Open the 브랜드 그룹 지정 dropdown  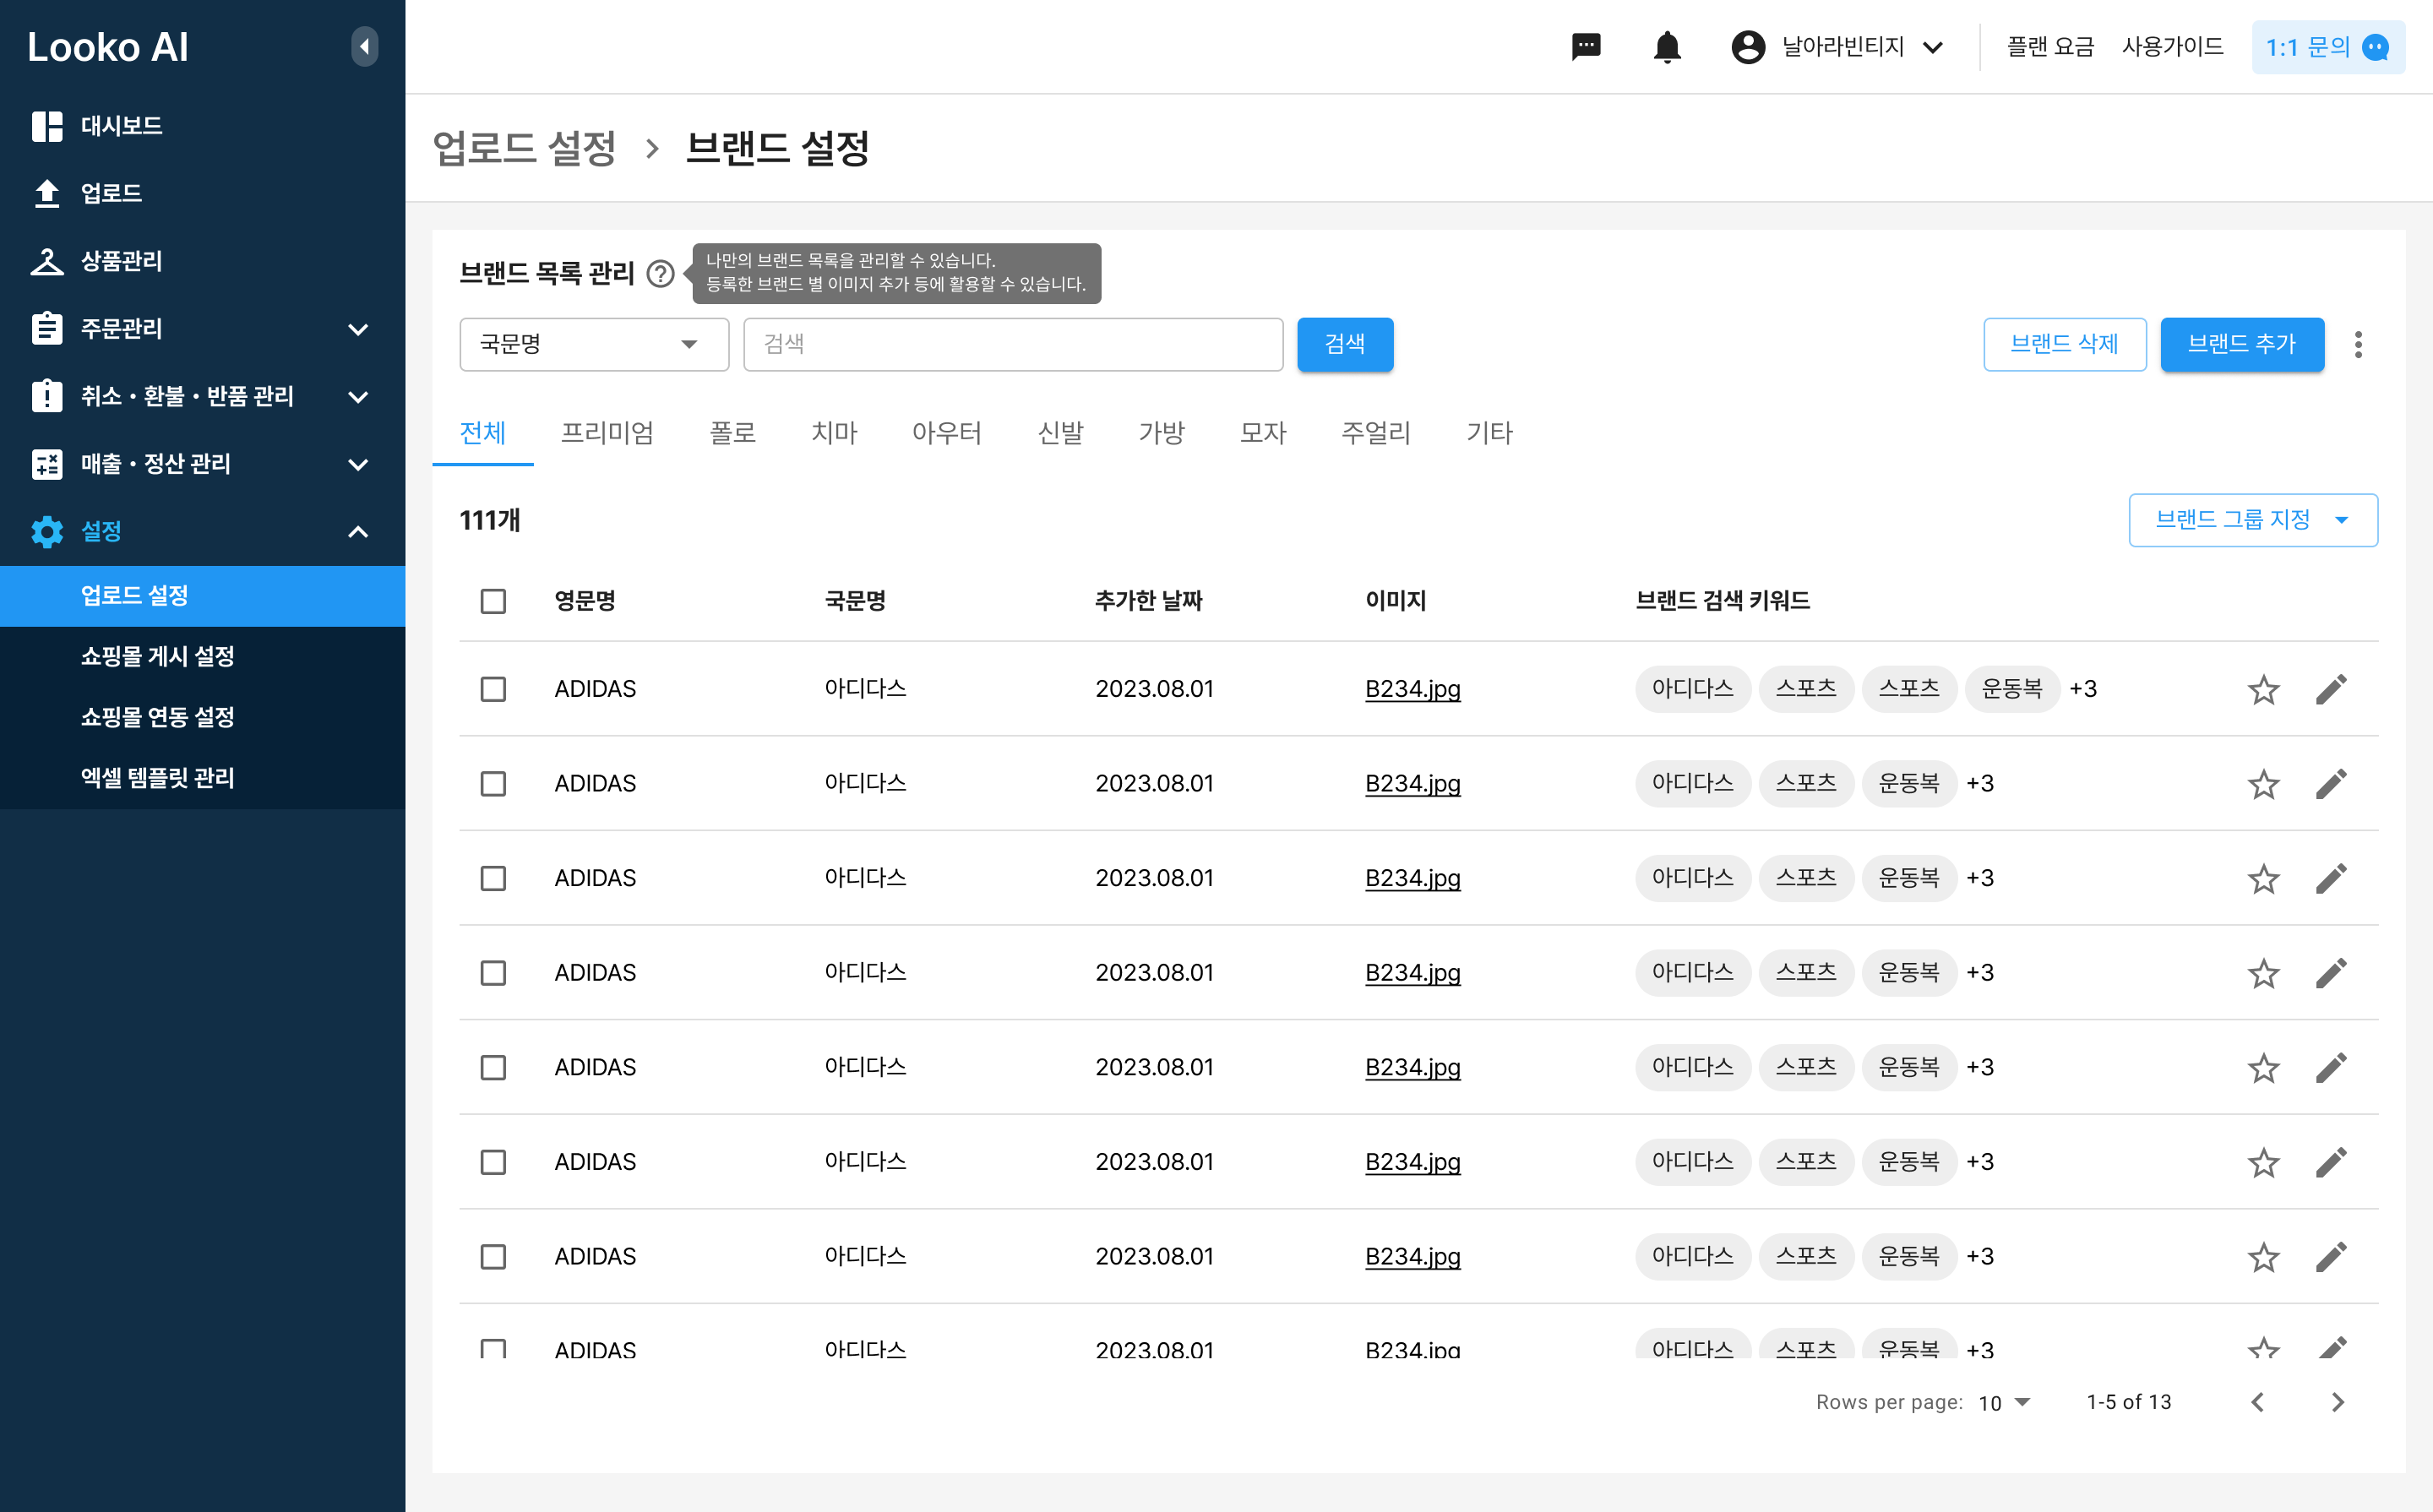(2253, 520)
